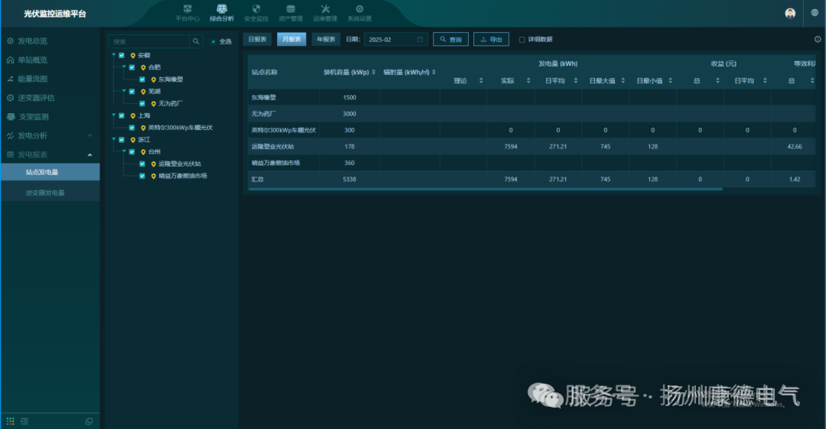Click the table's horizontal scrollbar
The height and width of the screenshot is (429, 826).
pos(485,189)
